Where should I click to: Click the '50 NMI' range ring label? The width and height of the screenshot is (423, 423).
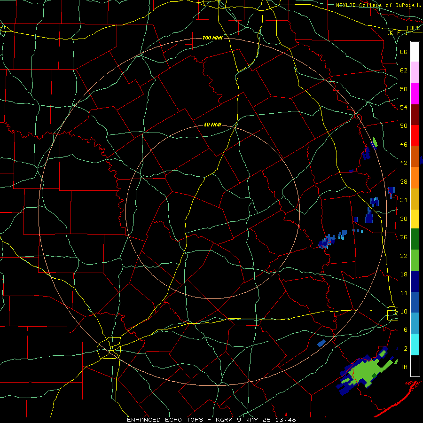tap(212, 125)
